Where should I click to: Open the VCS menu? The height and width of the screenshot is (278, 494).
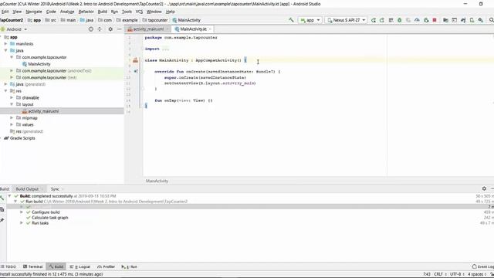pos(139,12)
